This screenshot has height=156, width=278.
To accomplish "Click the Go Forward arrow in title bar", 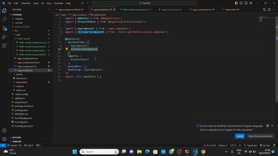I will coord(88,3).
